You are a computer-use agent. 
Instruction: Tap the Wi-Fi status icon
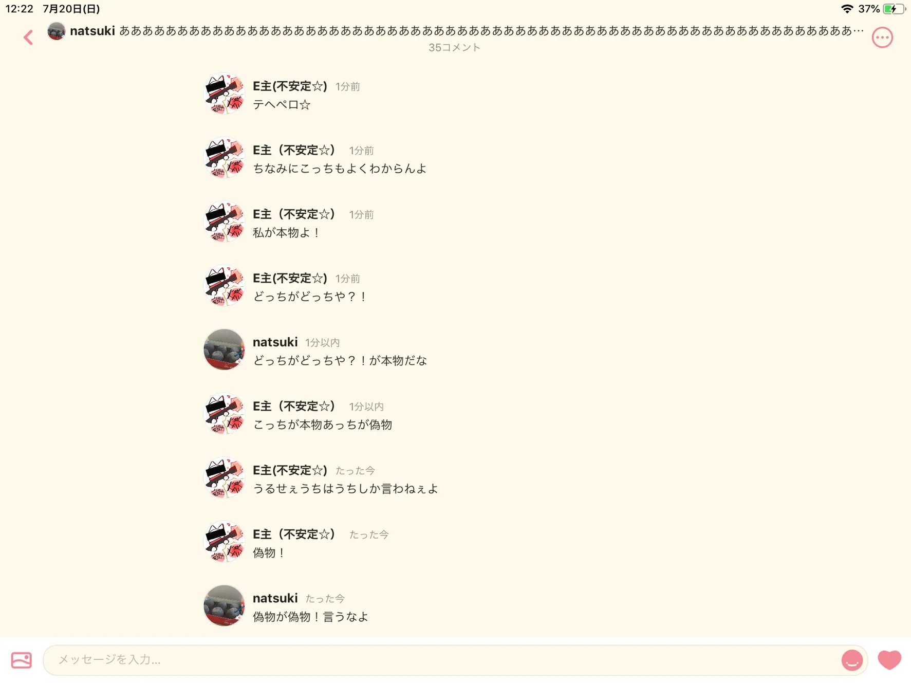point(847,9)
